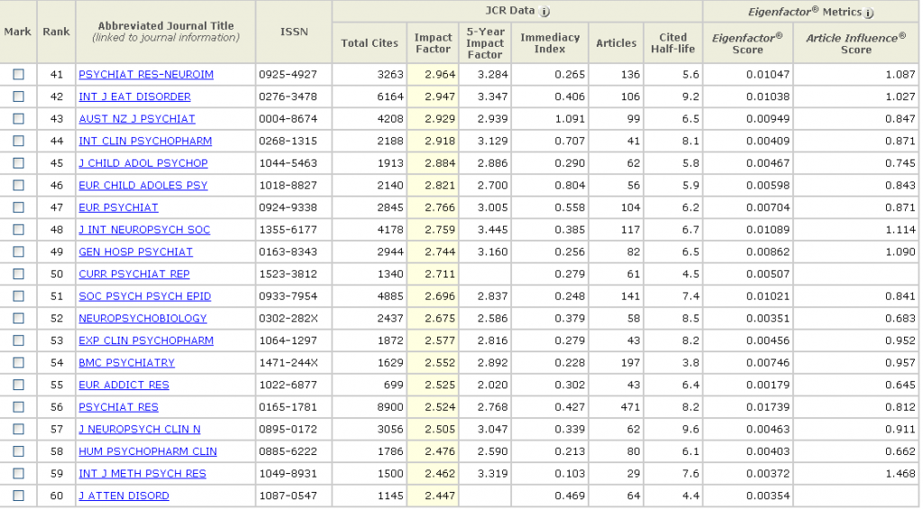Screen dimensions: 923x510
Task: Mark the PSYCHIAT RES-NEUROIM row checkbox
Action: [18, 74]
